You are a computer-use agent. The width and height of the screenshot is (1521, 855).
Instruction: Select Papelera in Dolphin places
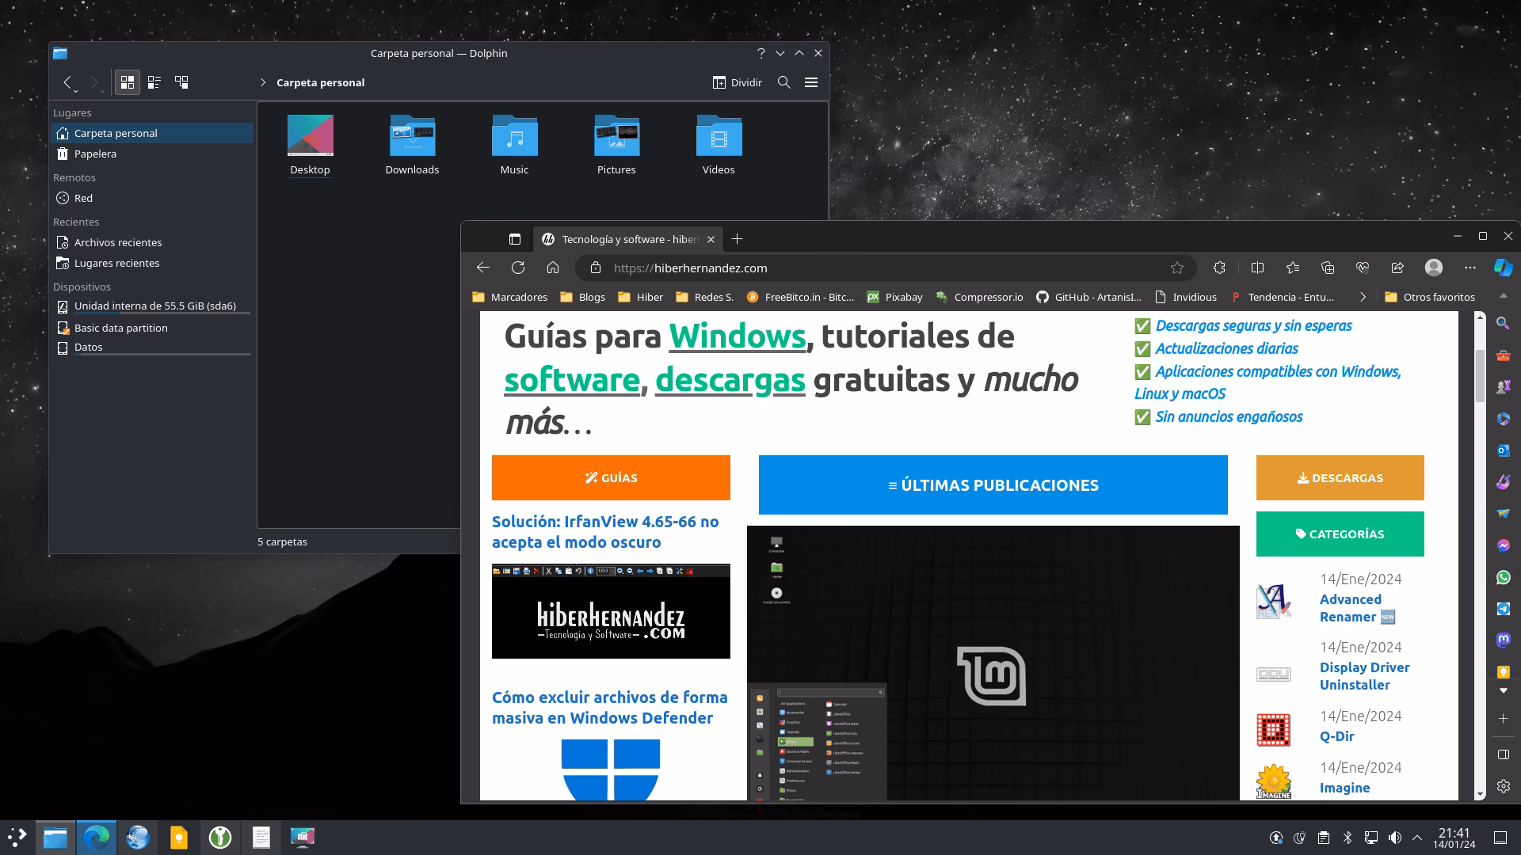point(152,154)
